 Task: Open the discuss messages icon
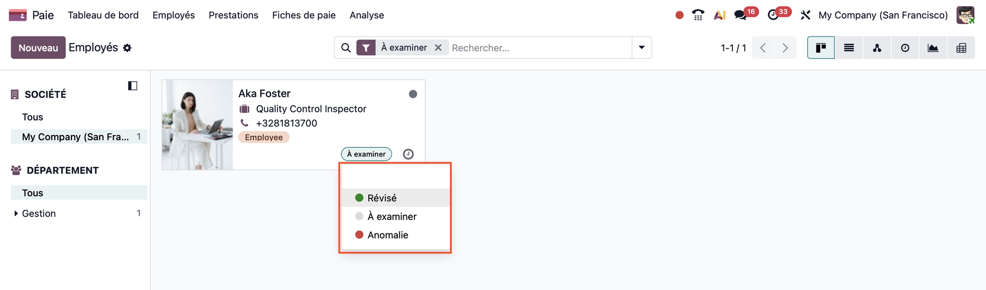(x=740, y=15)
